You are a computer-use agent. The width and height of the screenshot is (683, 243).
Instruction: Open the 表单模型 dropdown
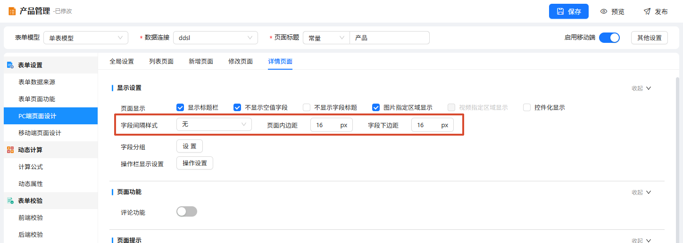86,38
